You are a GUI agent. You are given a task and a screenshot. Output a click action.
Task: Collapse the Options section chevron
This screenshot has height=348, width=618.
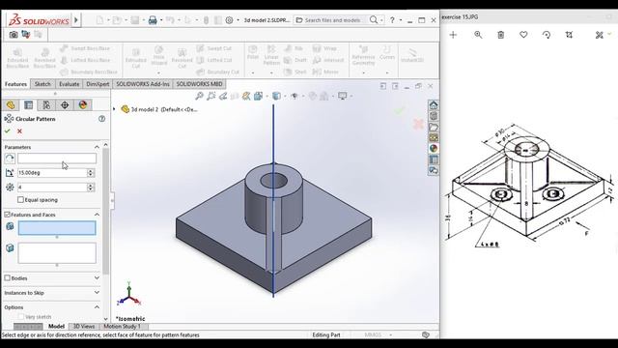pos(97,307)
